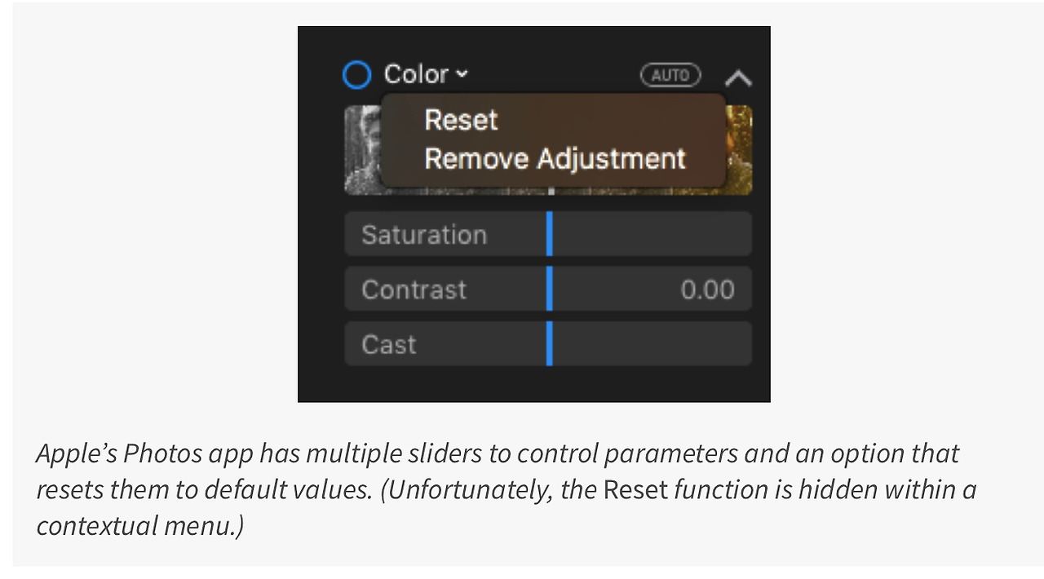Select Remove Adjustment in the menu

pyautogui.click(x=555, y=158)
